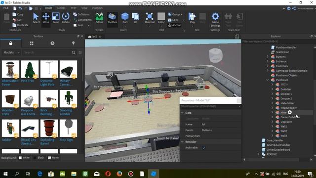Set toolbox background to Black
The height and width of the screenshot is (178, 316).
39,158
